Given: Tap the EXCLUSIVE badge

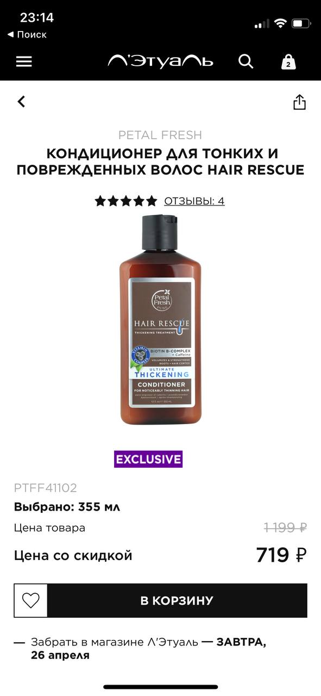Looking at the screenshot, I should 148,459.
